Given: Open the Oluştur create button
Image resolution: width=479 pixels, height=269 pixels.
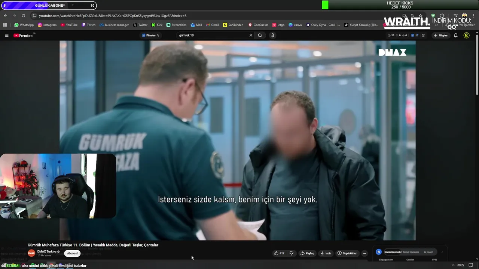Looking at the screenshot, I should point(441,35).
